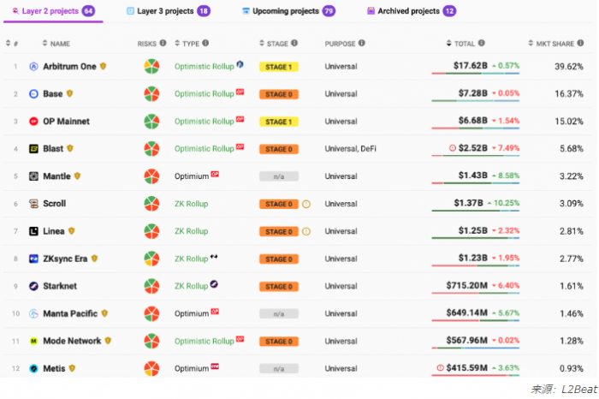This screenshot has height=399, width=599.
Task: Click the Arbitrum One risk pizza chart
Action: click(151, 67)
